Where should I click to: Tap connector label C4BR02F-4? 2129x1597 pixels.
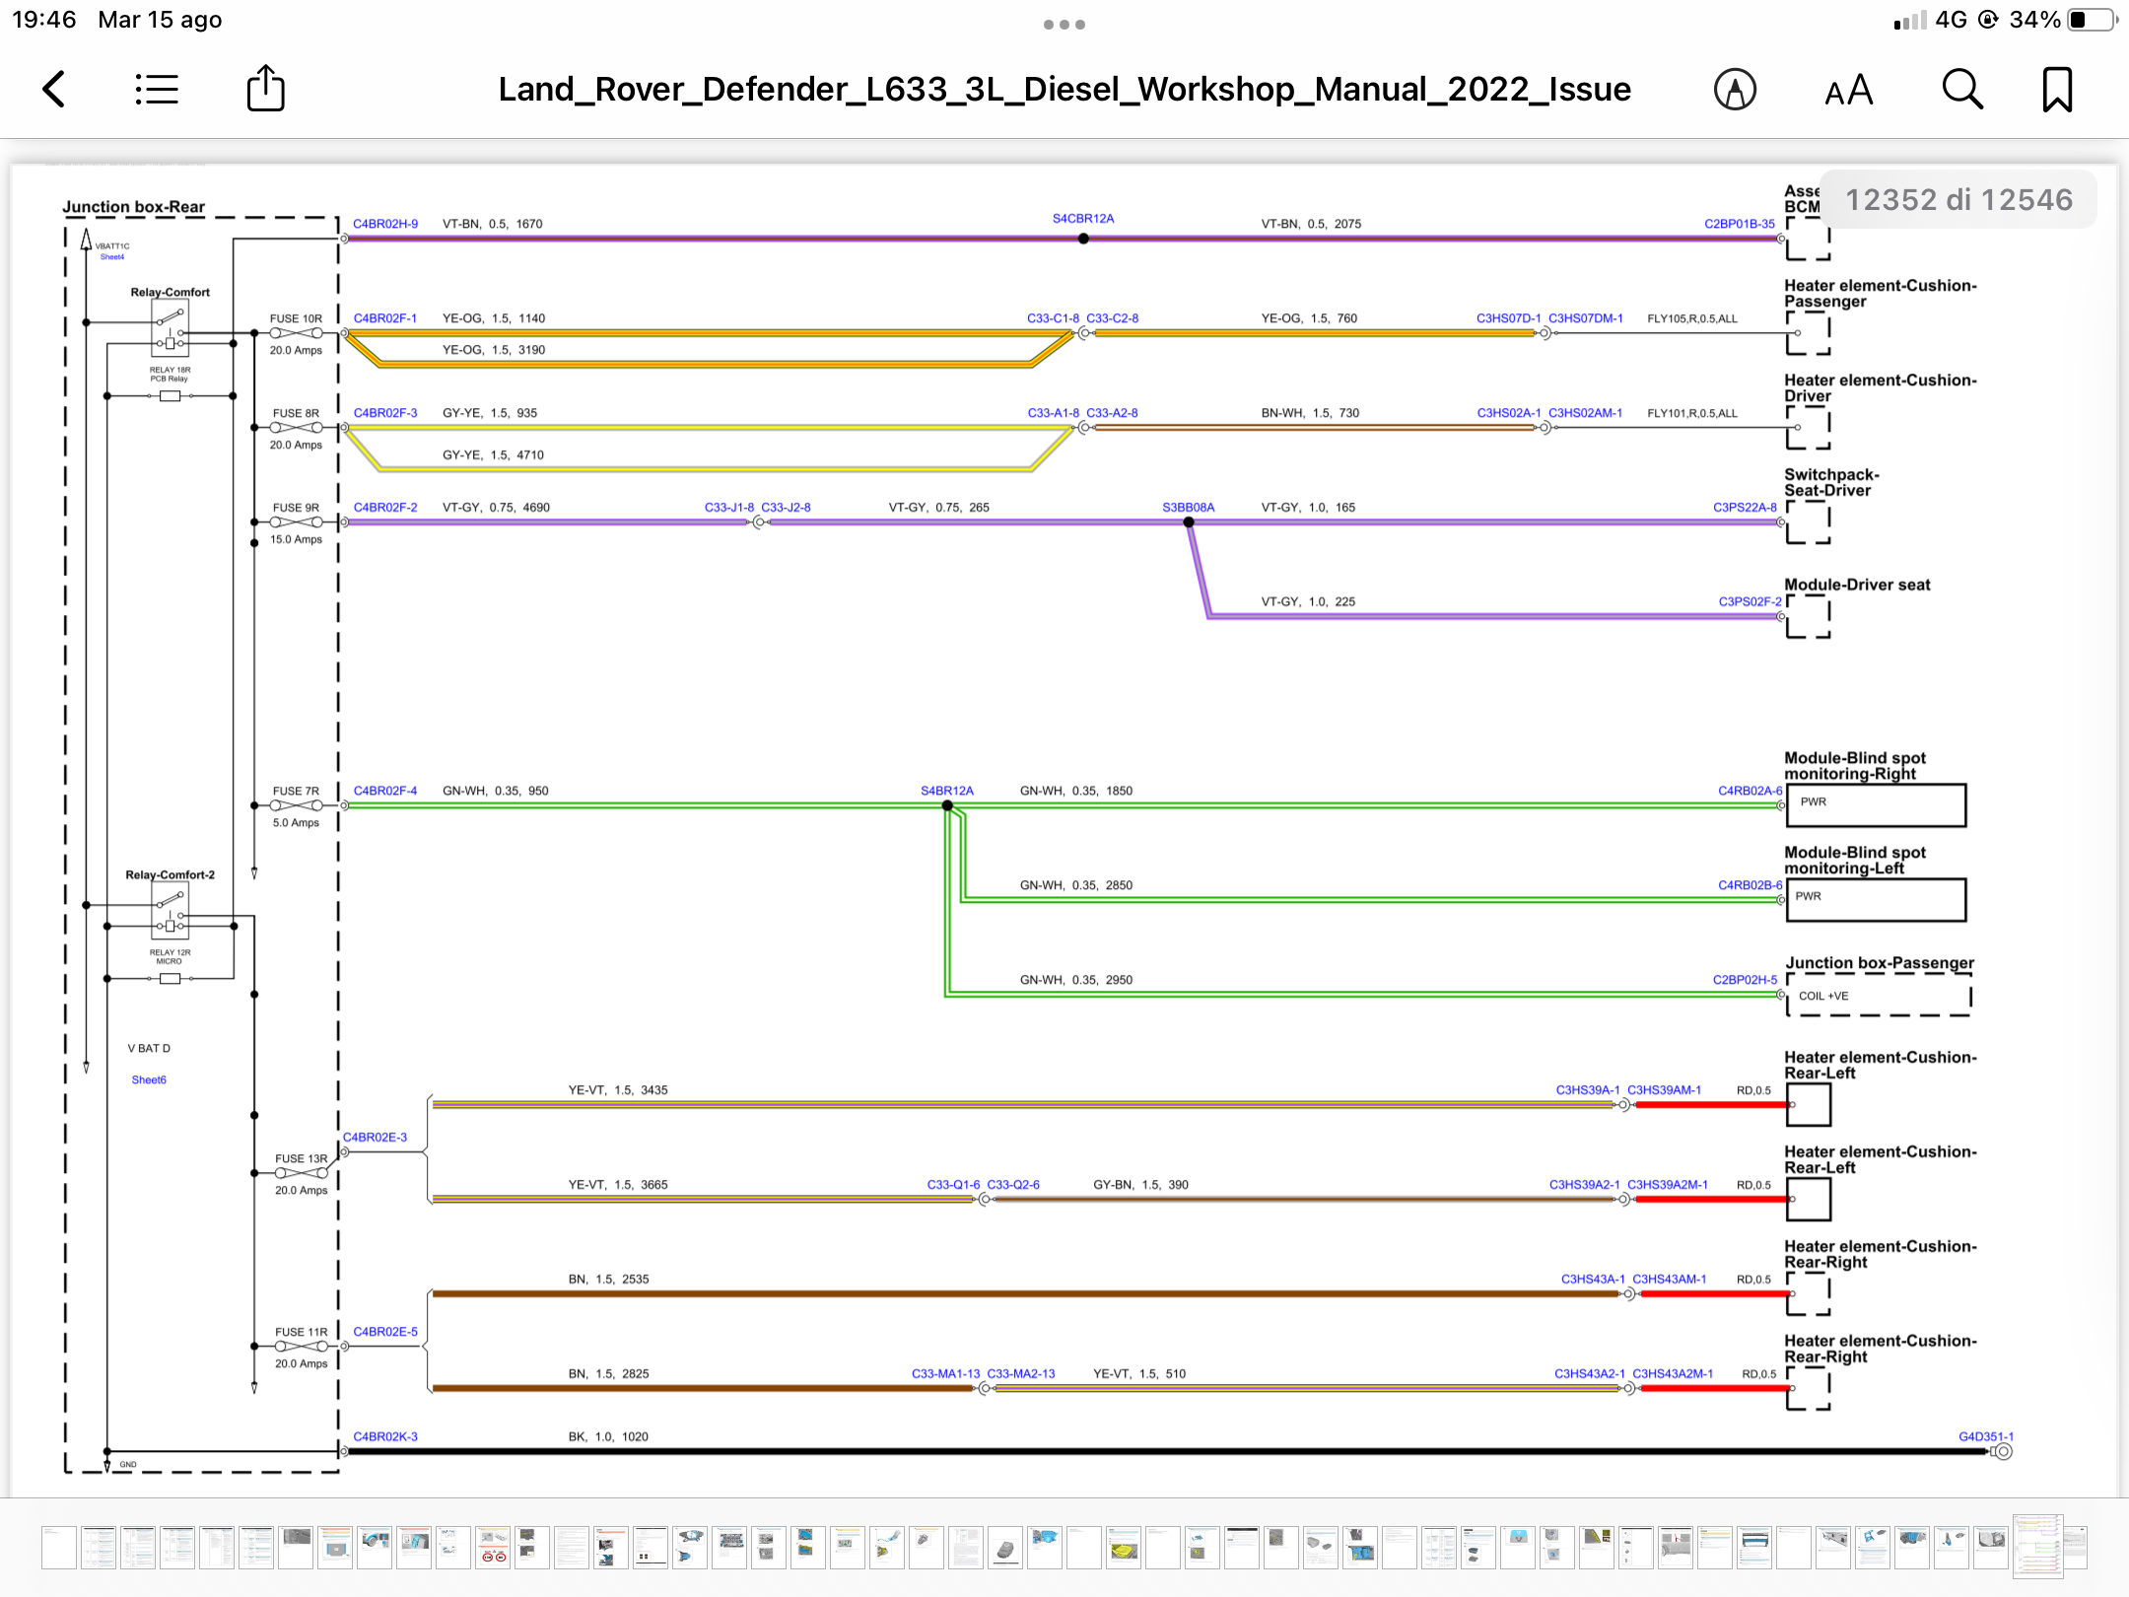point(385,791)
